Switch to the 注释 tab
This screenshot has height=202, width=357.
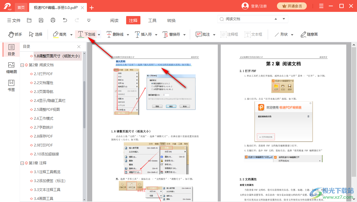[x=133, y=20]
